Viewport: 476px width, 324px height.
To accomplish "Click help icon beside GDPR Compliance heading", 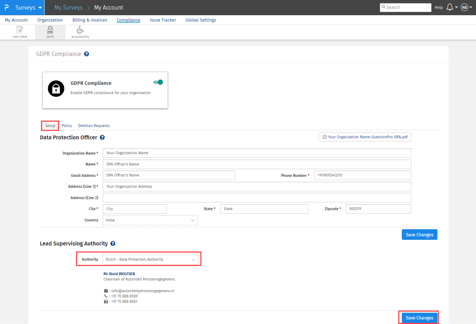I will (87, 54).
